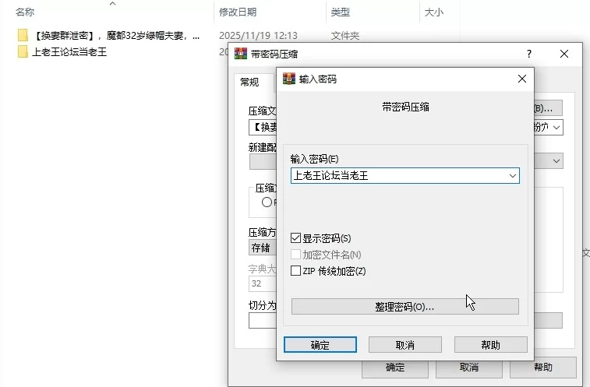Enable ZIP 传统加密(Z) checkbox
The image size is (590, 387).
tap(295, 271)
